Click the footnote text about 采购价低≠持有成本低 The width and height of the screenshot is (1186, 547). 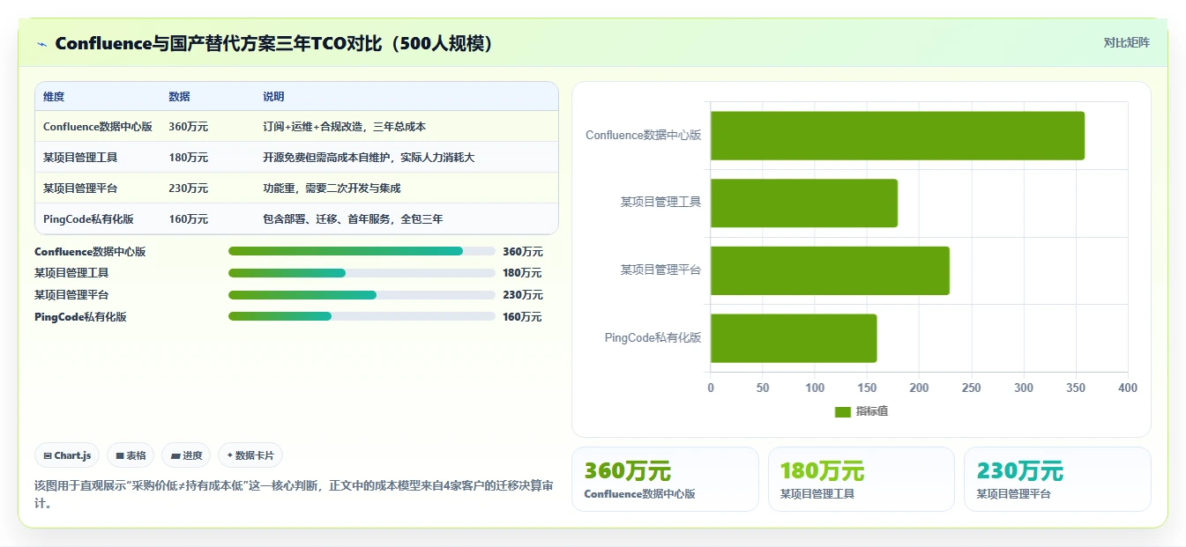tap(294, 494)
